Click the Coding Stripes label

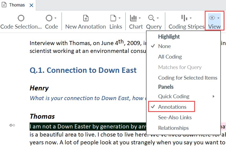[186, 27]
